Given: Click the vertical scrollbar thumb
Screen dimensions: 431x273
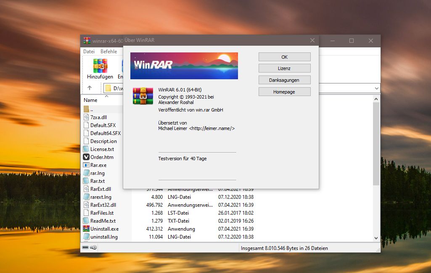Looking at the screenshot, I should click(x=376, y=143).
